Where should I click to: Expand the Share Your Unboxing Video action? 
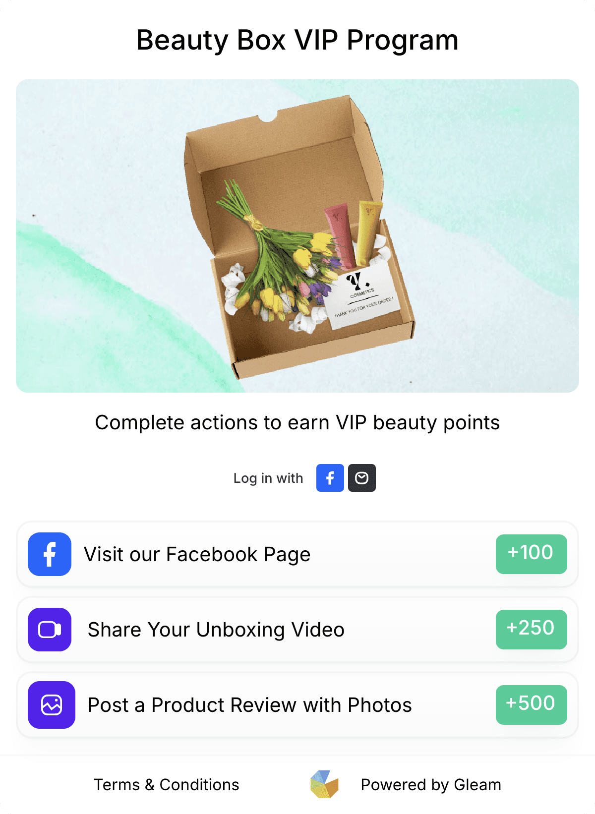click(x=297, y=630)
